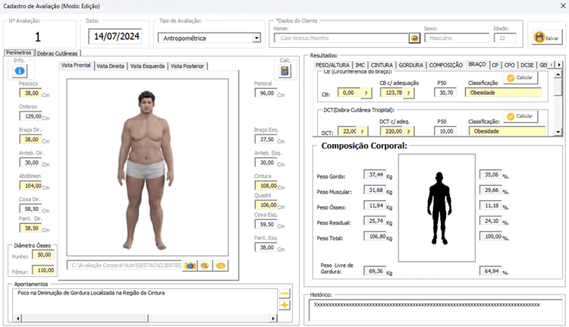The image size is (569, 327).
Task: Click Calcular in the DCT section
Action: [520, 116]
